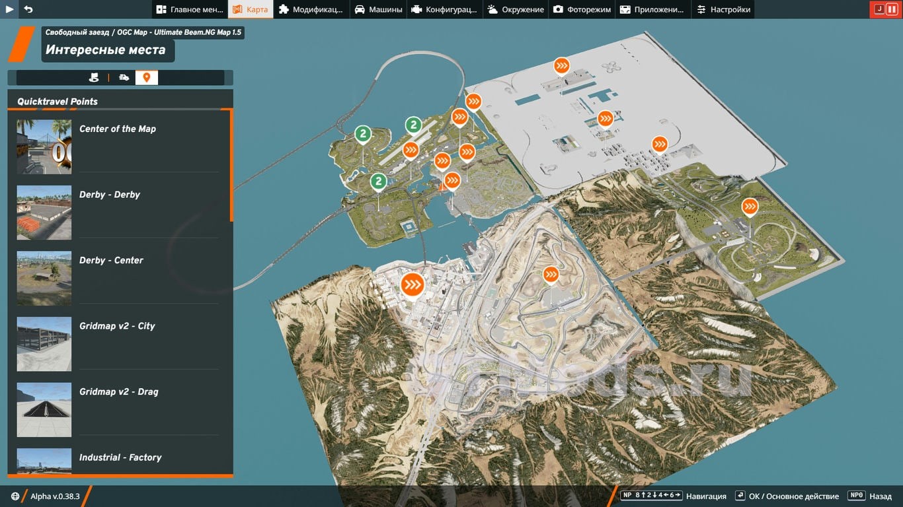Click the back arrow icon in top bar
903x507 pixels.
pyautogui.click(x=28, y=9)
